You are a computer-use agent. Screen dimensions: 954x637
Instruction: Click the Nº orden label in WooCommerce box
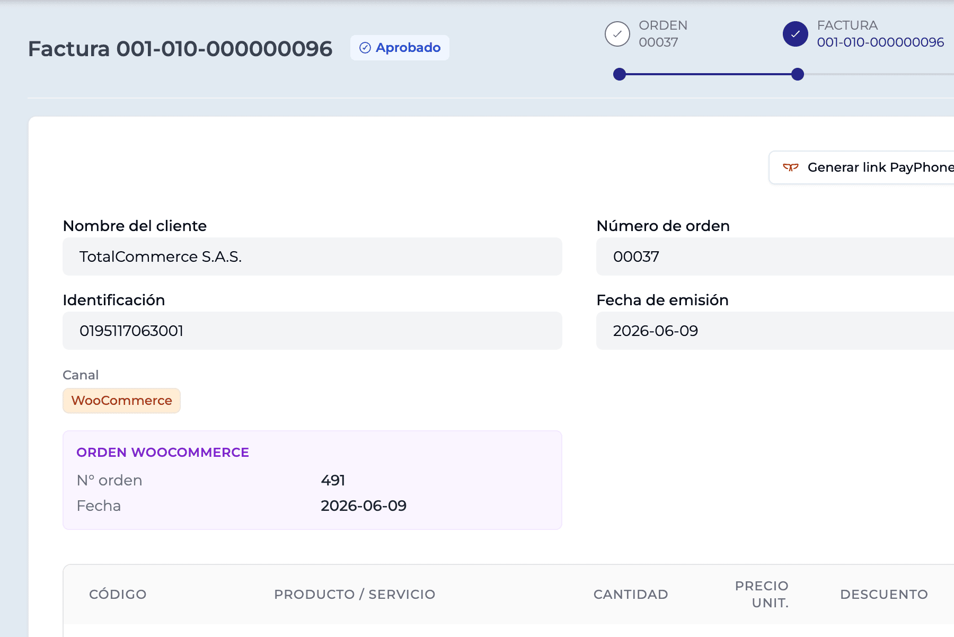tap(110, 480)
